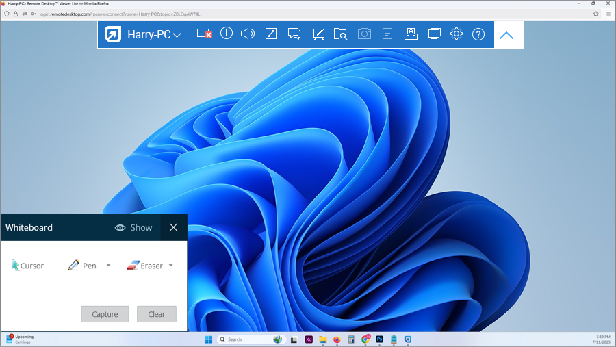Open the session information icon
The width and height of the screenshot is (616, 347).
[x=227, y=34]
